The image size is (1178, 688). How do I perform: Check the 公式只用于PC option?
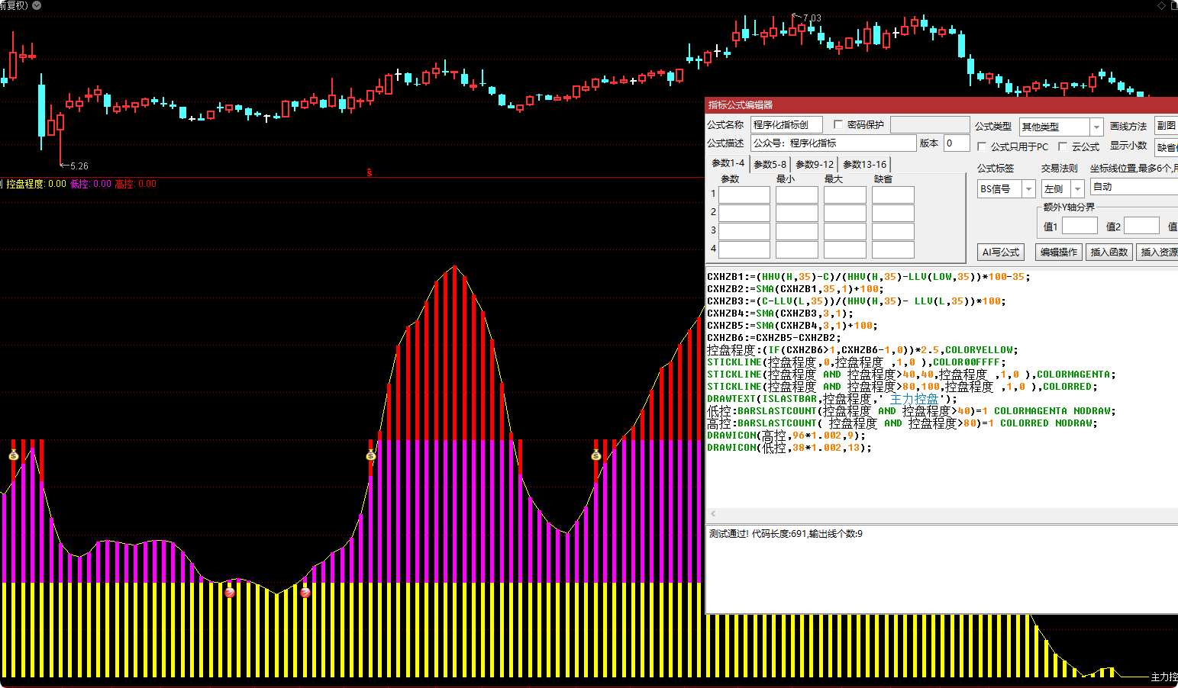point(982,146)
